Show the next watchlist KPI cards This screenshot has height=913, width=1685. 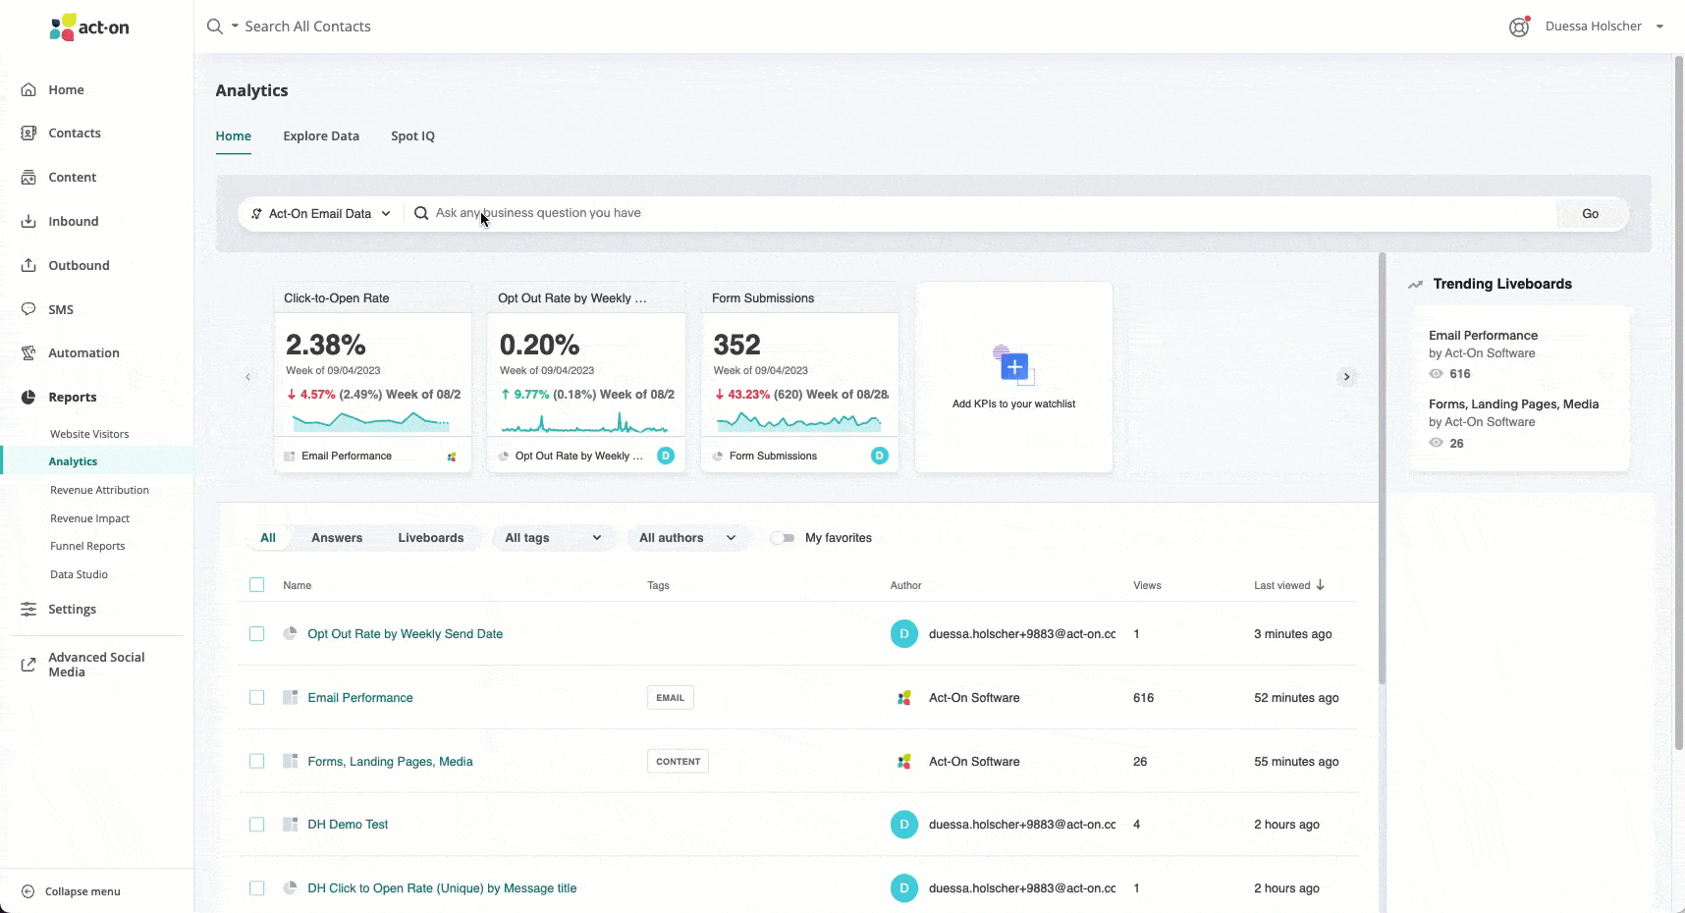coord(1346,376)
